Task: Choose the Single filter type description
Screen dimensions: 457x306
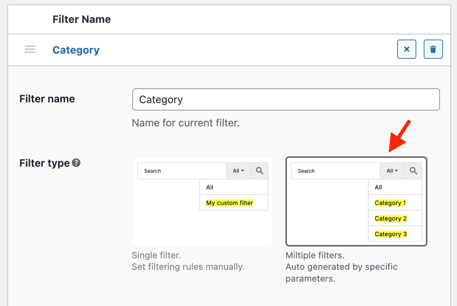Action: (188, 261)
